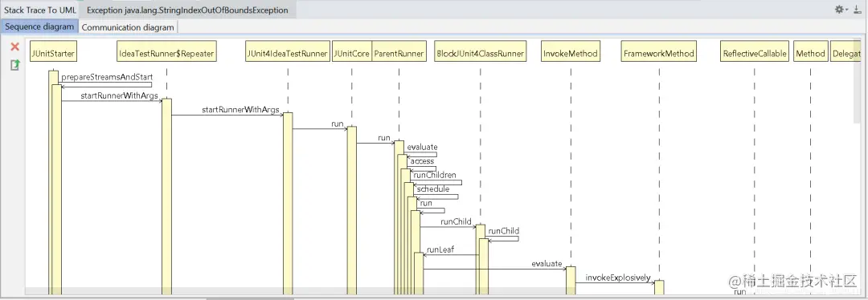The height and width of the screenshot is (300, 868).
Task: Click the Stack Trace To UML title
Action: [x=40, y=10]
